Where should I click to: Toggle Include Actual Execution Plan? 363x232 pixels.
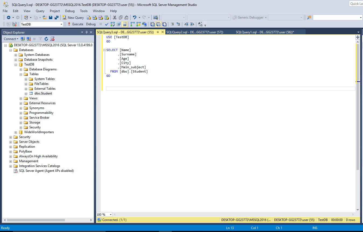pyautogui.click(x=132, y=24)
